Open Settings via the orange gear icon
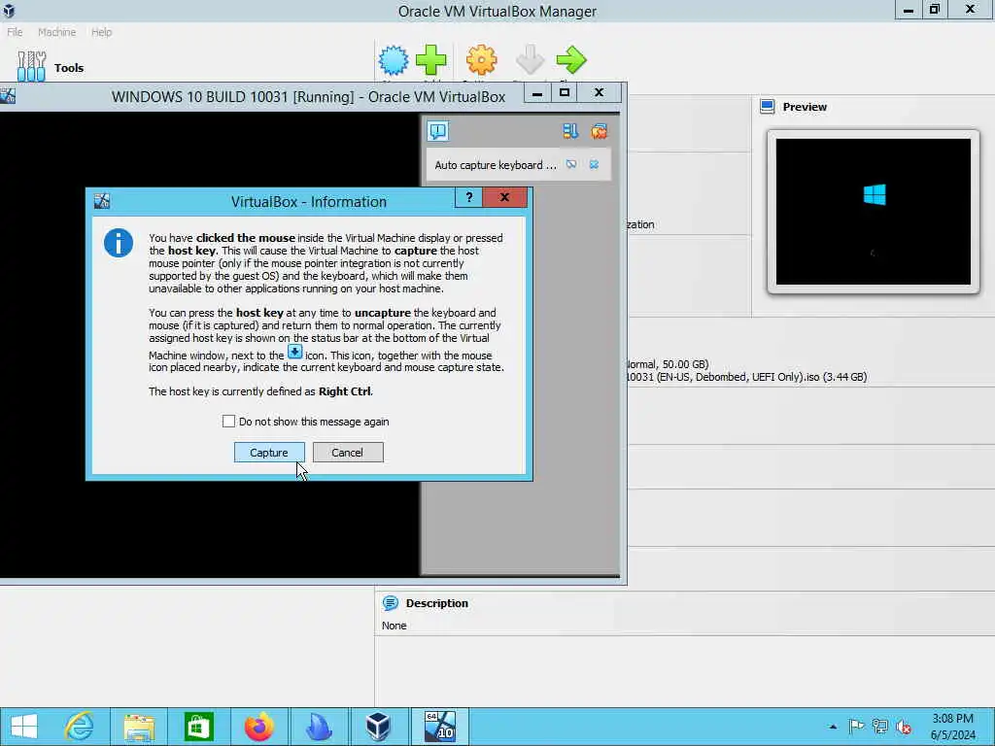The height and width of the screenshot is (746, 995). click(481, 60)
